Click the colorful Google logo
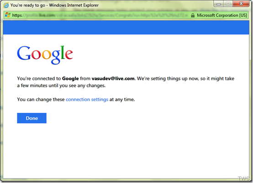253x183 pixels. [45, 55]
